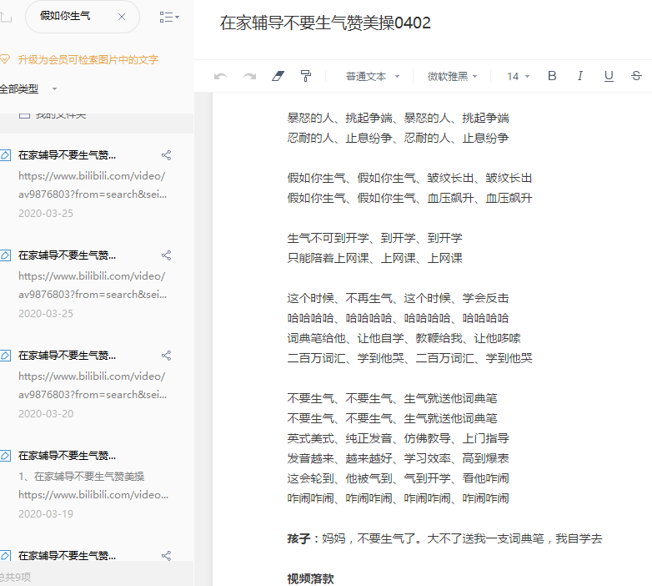Viewport: 652px width, 586px height.
Task: Activate the format painter tool
Action: click(x=306, y=76)
